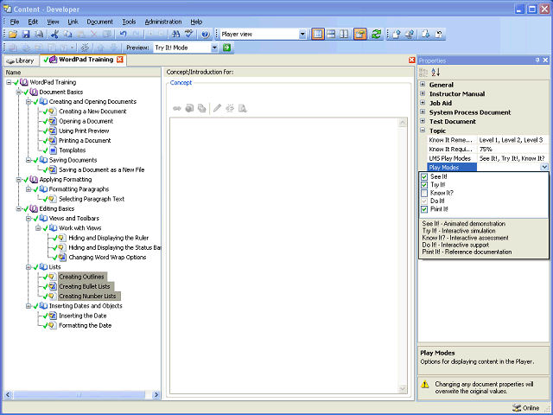553x415 pixels.
Task: Click the Copy toolbar icon
Action: (67, 35)
